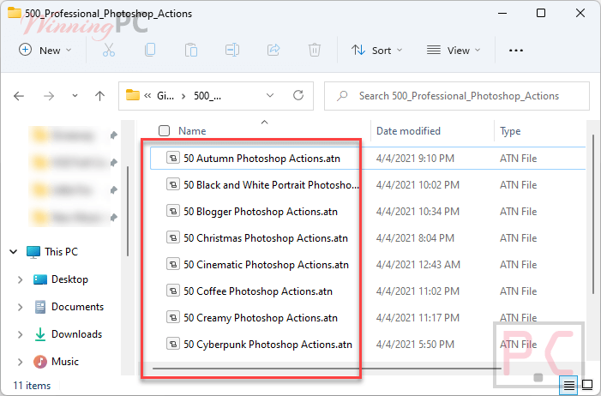
Task: Open the See more ellipsis menu
Action: tap(516, 51)
